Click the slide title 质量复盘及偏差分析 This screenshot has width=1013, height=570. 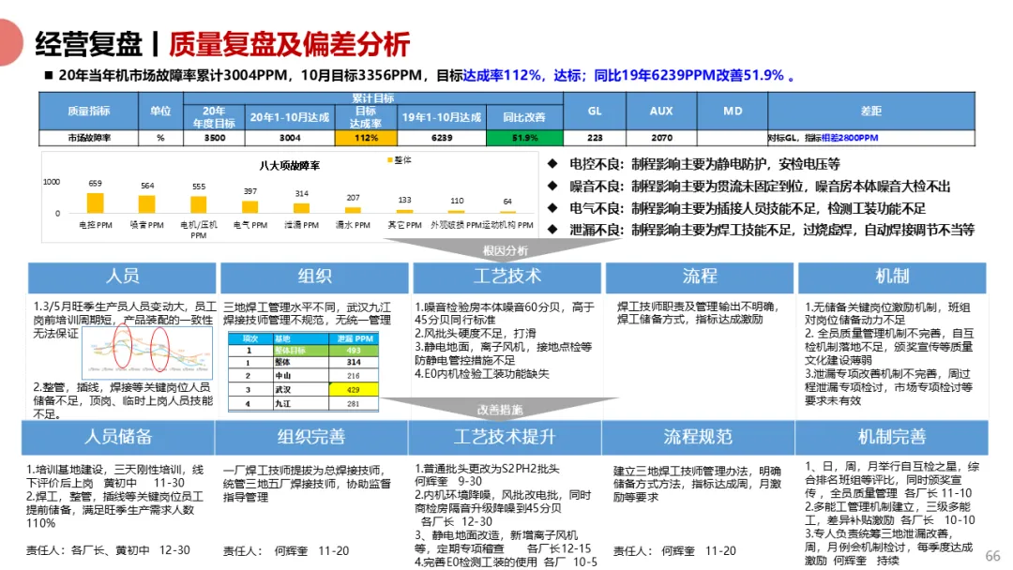click(x=289, y=45)
